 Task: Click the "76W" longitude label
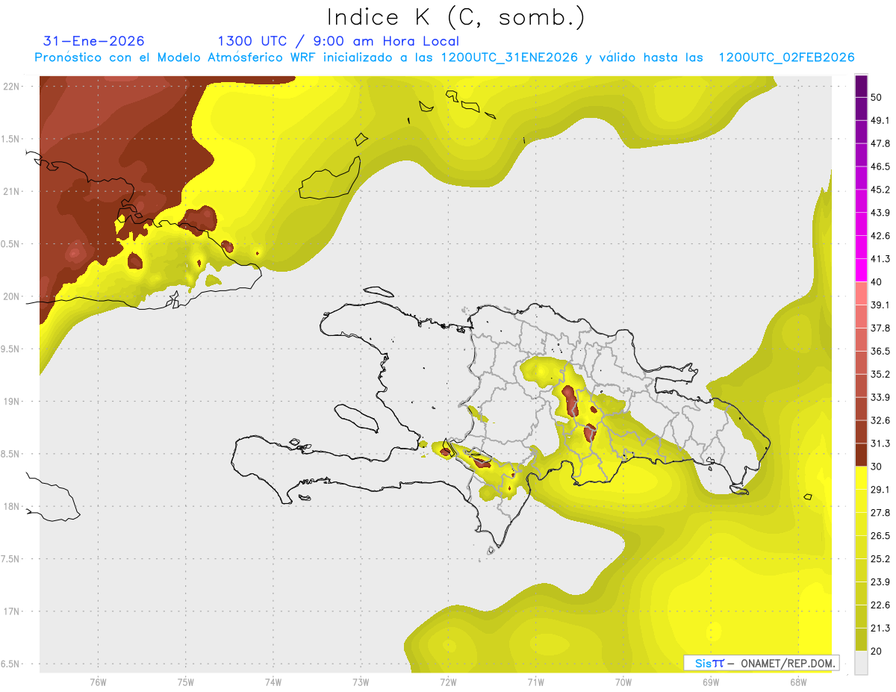coord(98,682)
